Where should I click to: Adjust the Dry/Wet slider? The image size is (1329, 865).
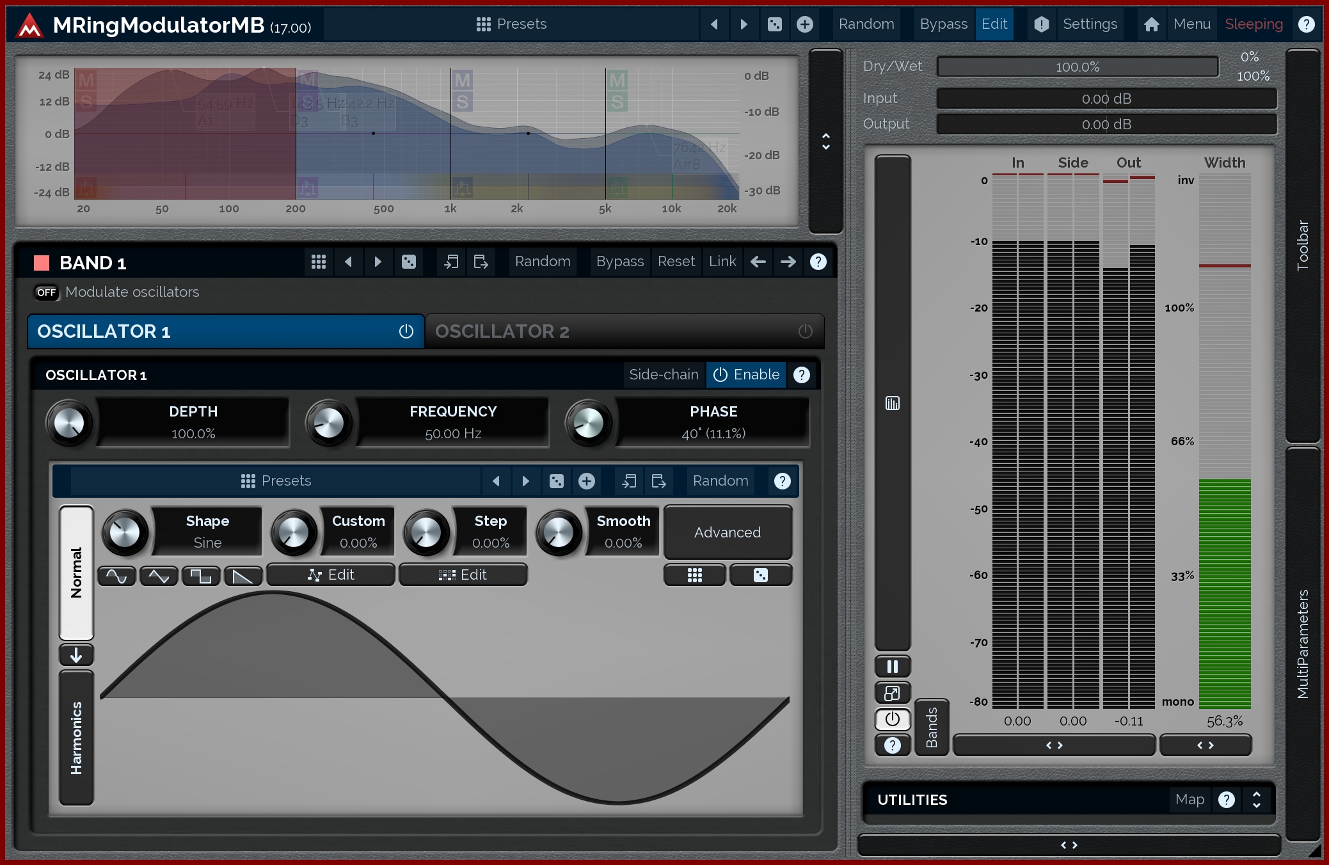tap(1078, 67)
